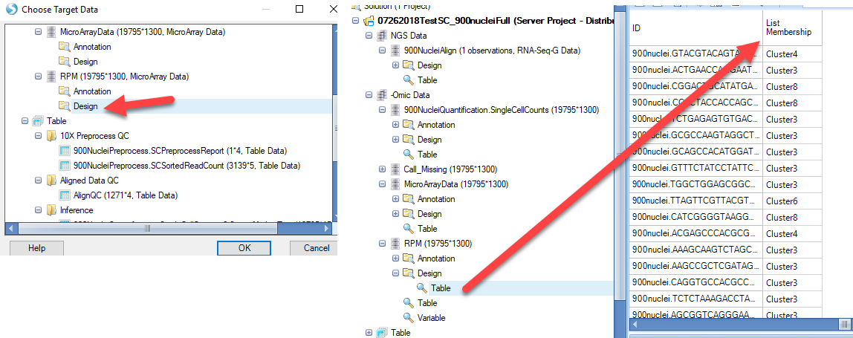Open 10X Preprocess QC folder in dialog

click(94, 135)
